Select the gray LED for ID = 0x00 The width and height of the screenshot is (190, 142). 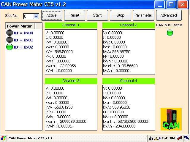(x=9, y=33)
